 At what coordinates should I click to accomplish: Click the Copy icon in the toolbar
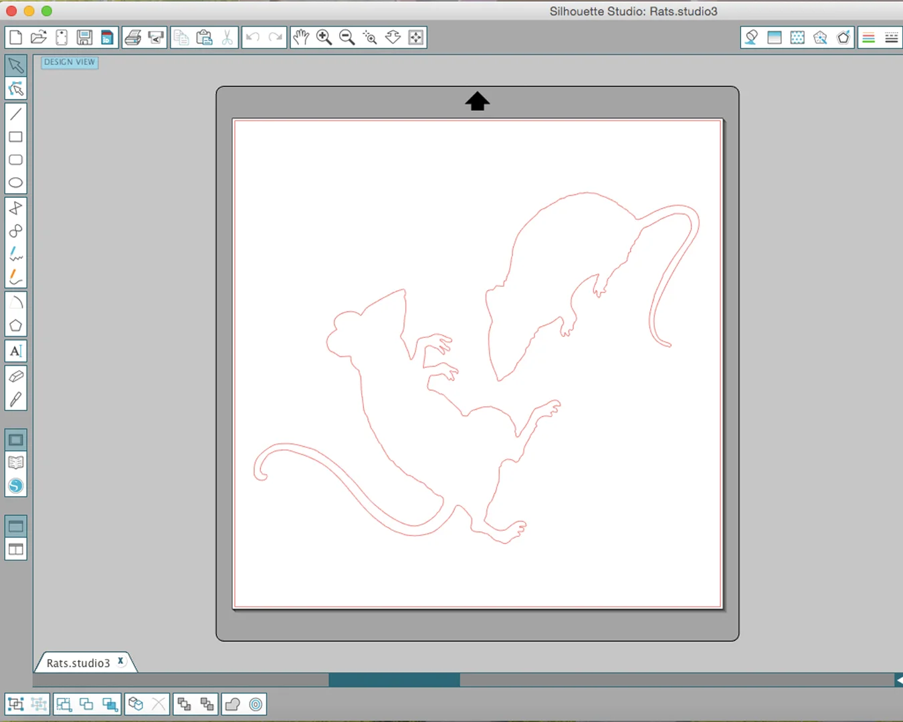click(181, 37)
